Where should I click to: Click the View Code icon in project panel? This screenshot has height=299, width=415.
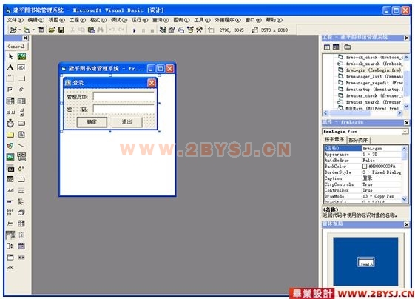[327, 47]
